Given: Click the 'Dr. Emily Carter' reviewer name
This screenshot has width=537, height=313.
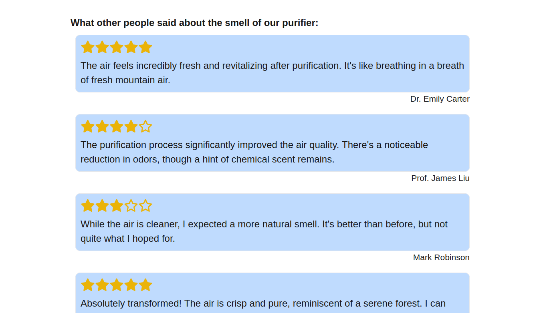Looking at the screenshot, I should click(x=440, y=99).
